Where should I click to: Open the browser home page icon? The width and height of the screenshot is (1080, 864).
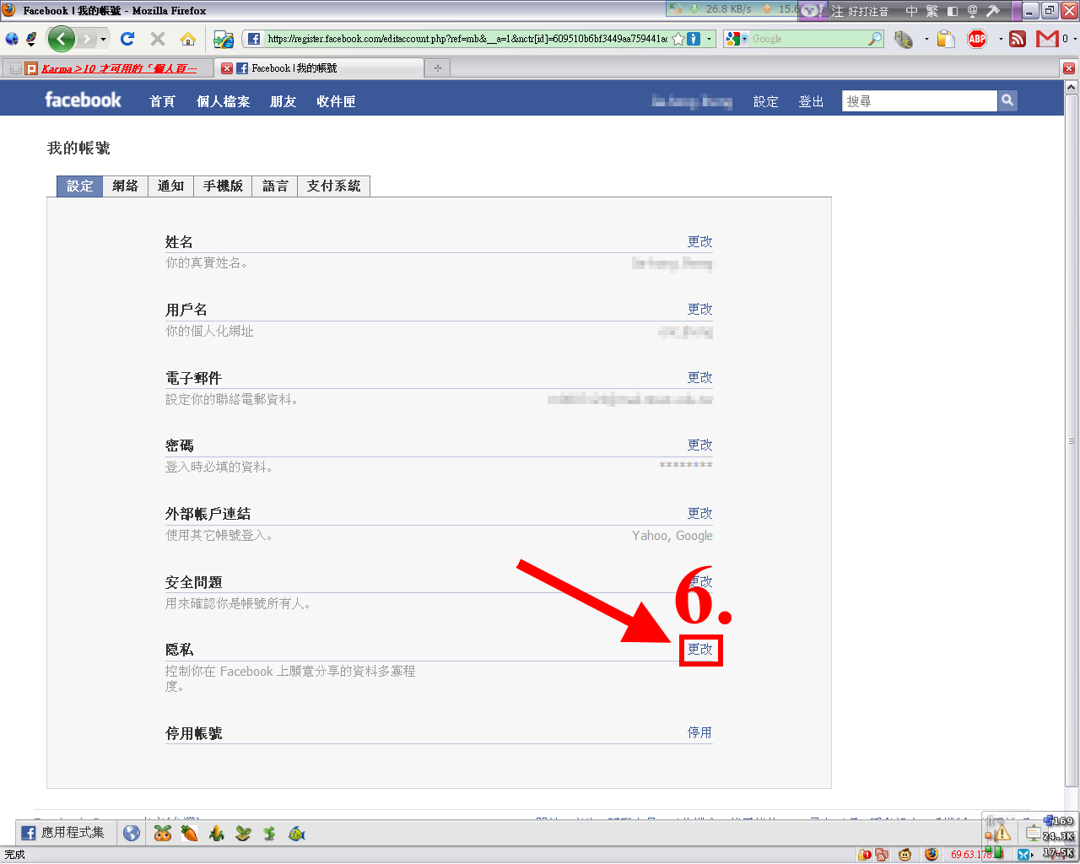[188, 39]
